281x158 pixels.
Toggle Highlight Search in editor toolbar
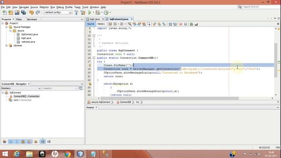click(144, 24)
